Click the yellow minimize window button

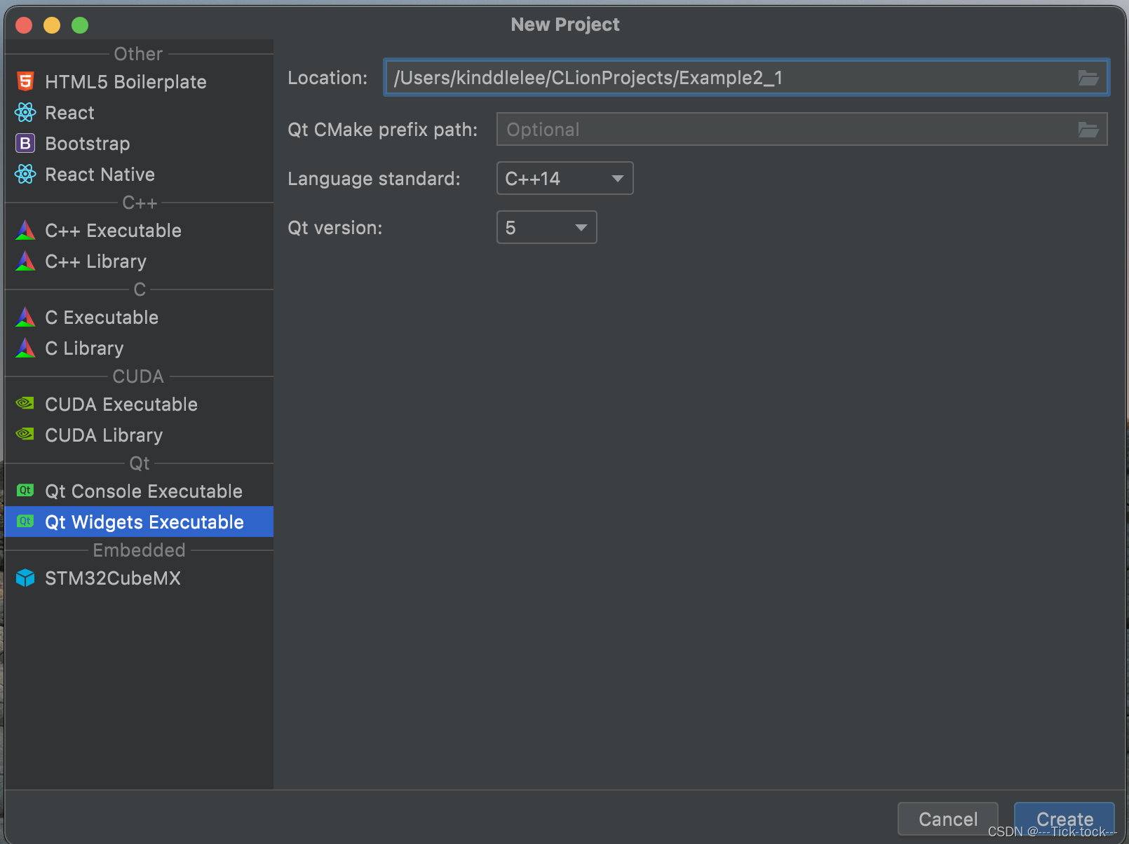[x=52, y=25]
